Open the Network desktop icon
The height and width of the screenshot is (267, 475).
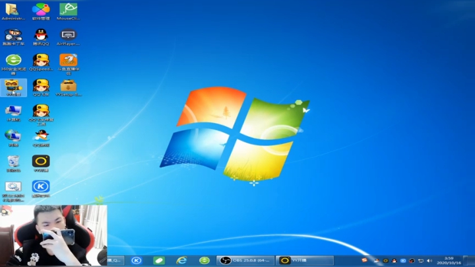coord(13,138)
